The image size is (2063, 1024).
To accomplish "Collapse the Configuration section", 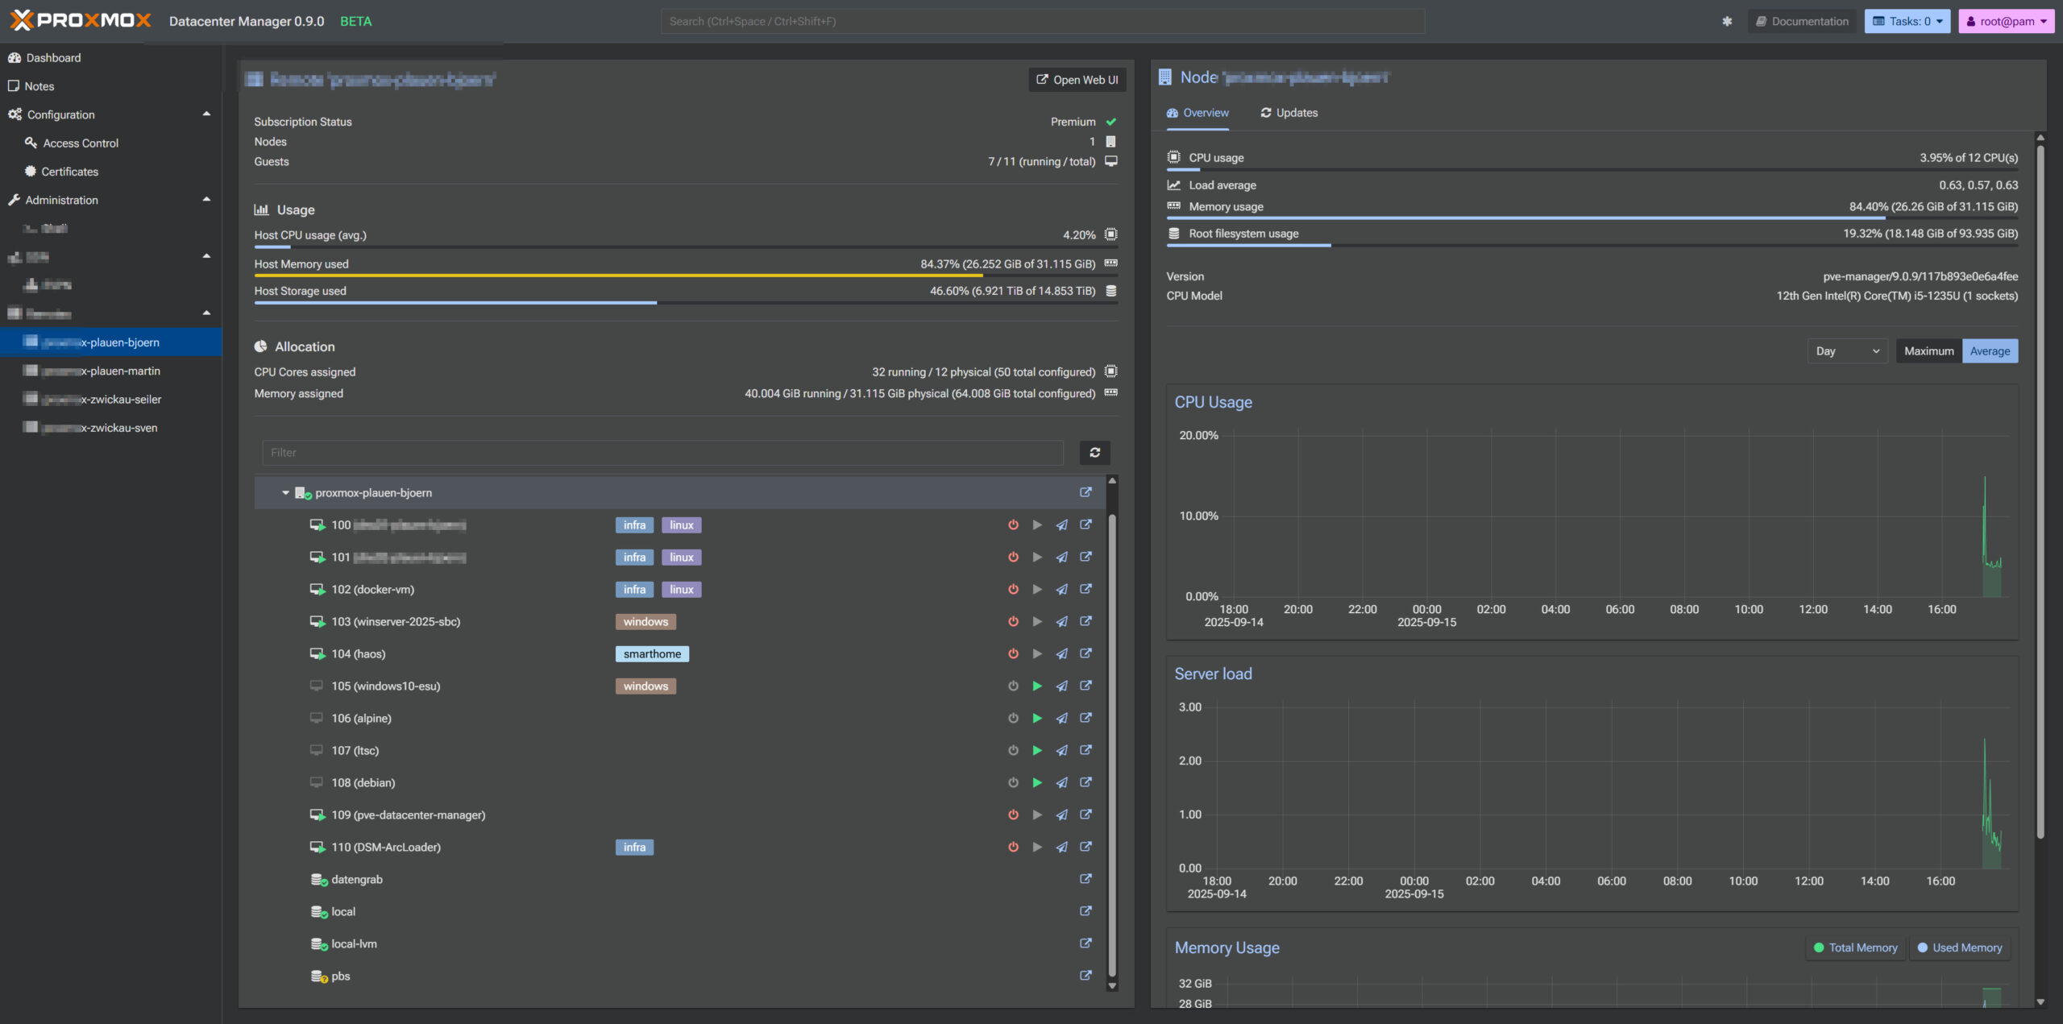I will (x=206, y=114).
